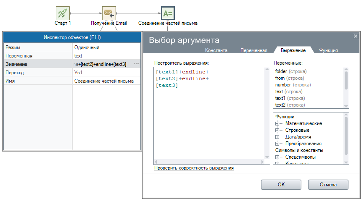Expand the Спецсимволы tree node
Screen dimensions: 364x201
(x=277, y=157)
